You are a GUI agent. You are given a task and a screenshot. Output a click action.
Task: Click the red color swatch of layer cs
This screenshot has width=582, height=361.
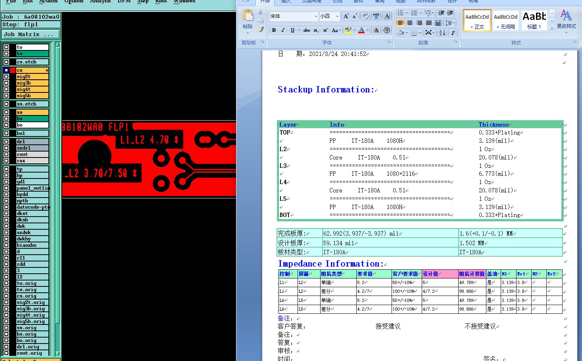(13, 70)
